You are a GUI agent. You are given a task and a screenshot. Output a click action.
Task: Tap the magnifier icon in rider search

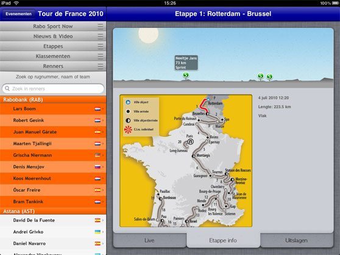pyautogui.click(x=7, y=89)
